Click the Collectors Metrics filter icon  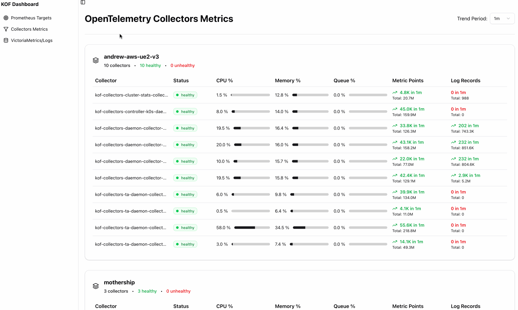tap(6, 29)
